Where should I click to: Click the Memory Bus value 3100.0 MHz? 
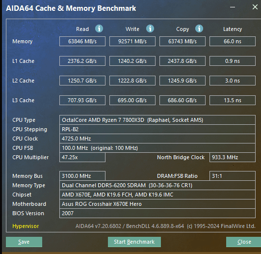click(x=82, y=176)
